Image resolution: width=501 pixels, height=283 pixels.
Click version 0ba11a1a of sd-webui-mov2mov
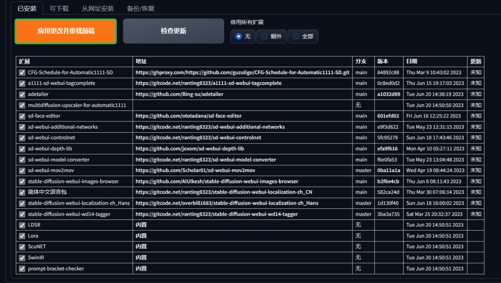[389, 170]
